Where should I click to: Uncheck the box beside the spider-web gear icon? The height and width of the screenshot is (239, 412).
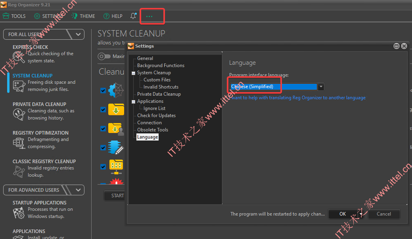point(103,91)
